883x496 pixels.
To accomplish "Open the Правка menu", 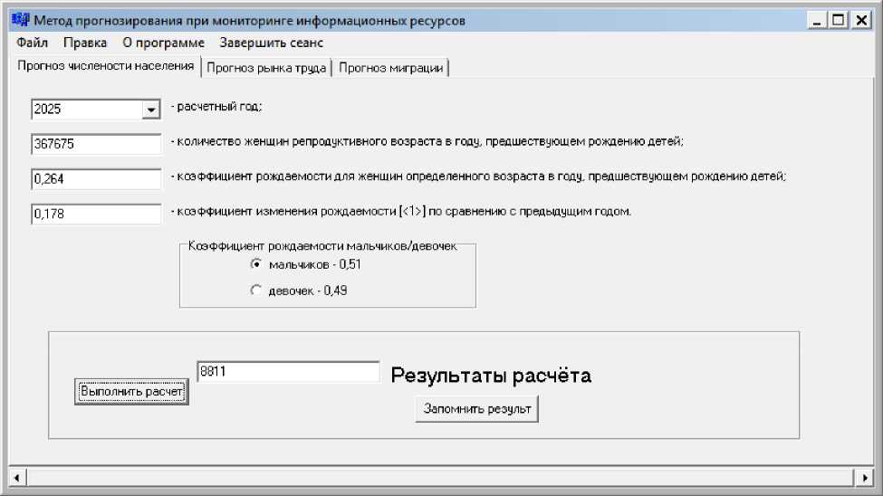I will (x=85, y=43).
